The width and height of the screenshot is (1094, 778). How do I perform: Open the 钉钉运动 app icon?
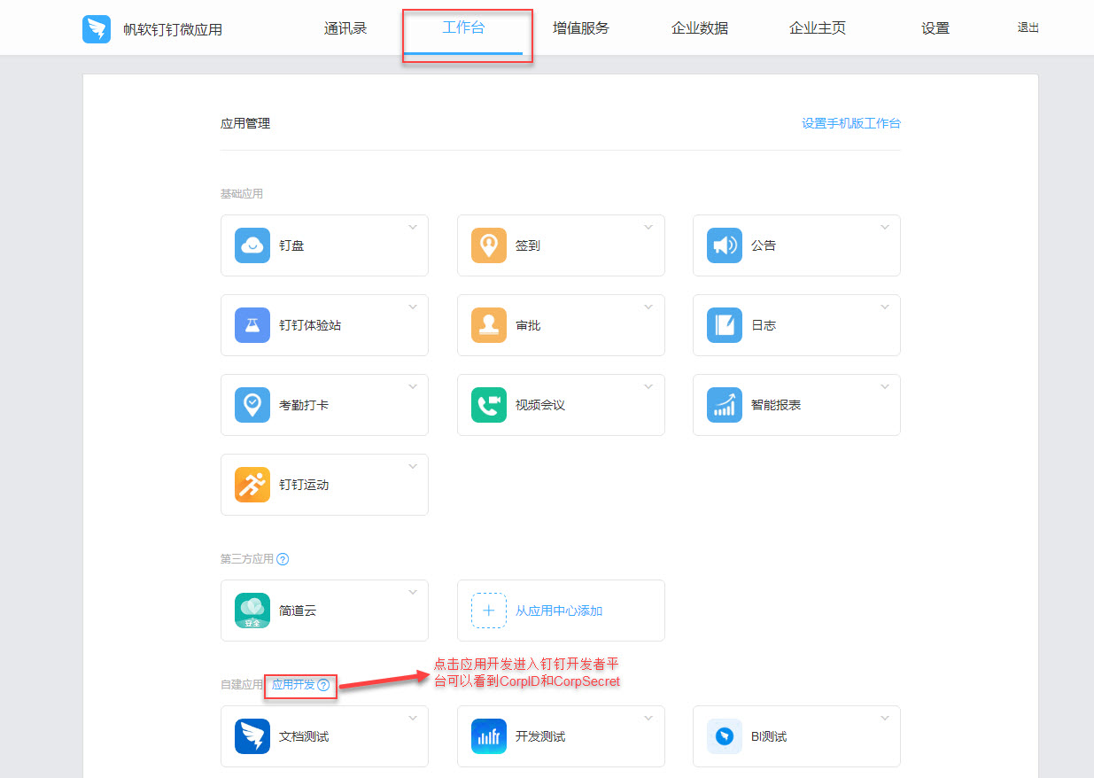point(252,485)
